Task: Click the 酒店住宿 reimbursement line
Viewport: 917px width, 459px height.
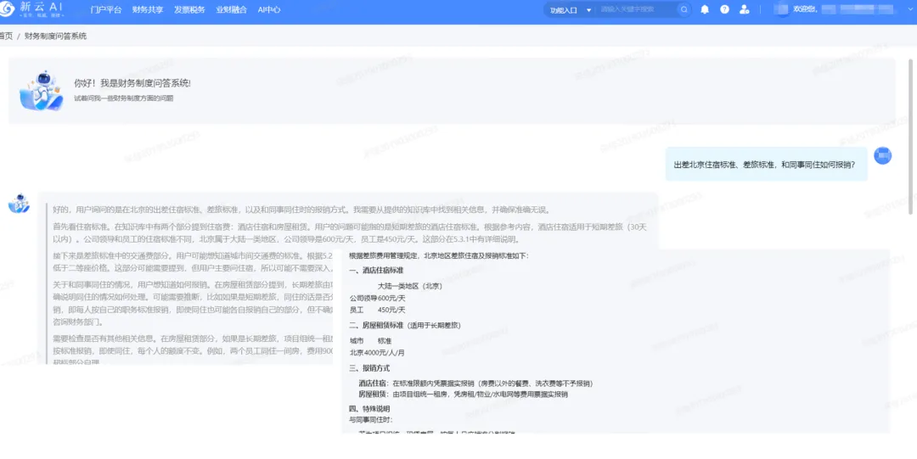Action: pos(476,383)
